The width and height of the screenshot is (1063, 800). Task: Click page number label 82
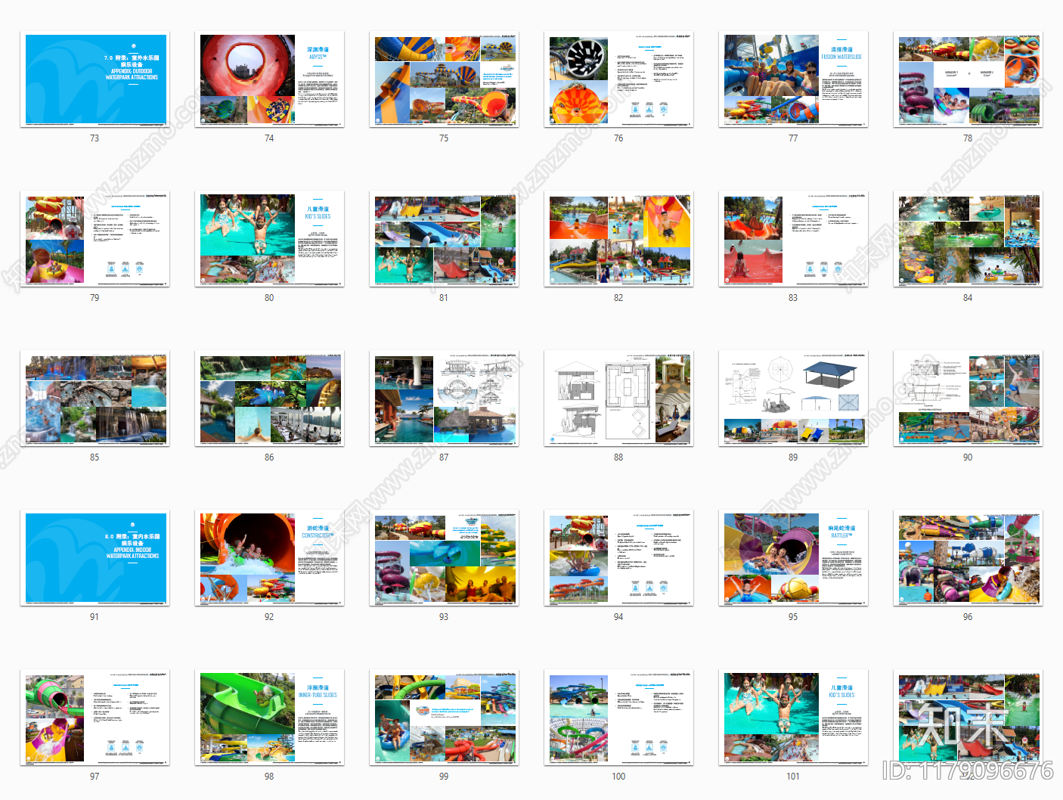tap(618, 298)
